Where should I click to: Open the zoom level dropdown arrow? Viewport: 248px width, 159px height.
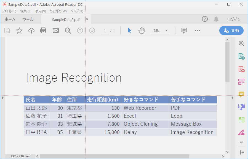tap(166, 31)
